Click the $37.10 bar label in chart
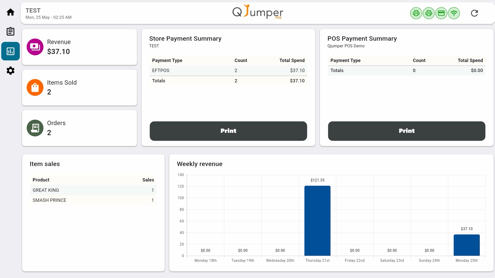 point(467,229)
